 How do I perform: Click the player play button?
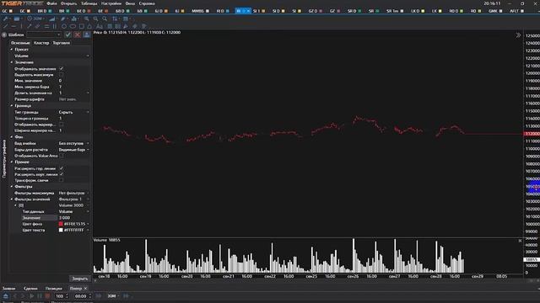(x=31, y=295)
